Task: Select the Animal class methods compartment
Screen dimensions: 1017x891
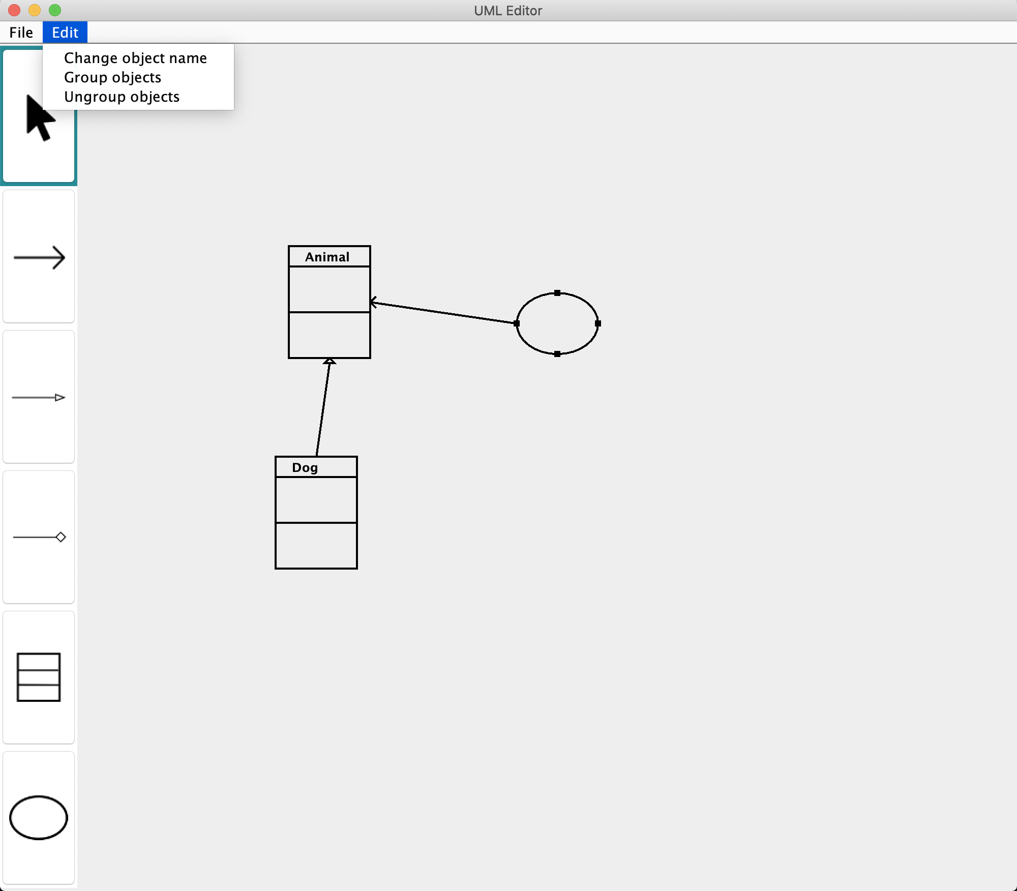Action: pyautogui.click(x=330, y=335)
